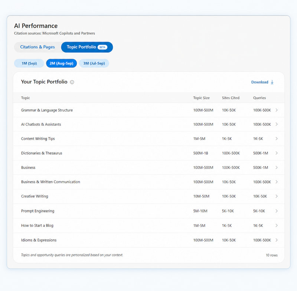The width and height of the screenshot is (297, 291).
Task: Expand the AI Chatbots & Assistants row chevron
Action: (277, 125)
